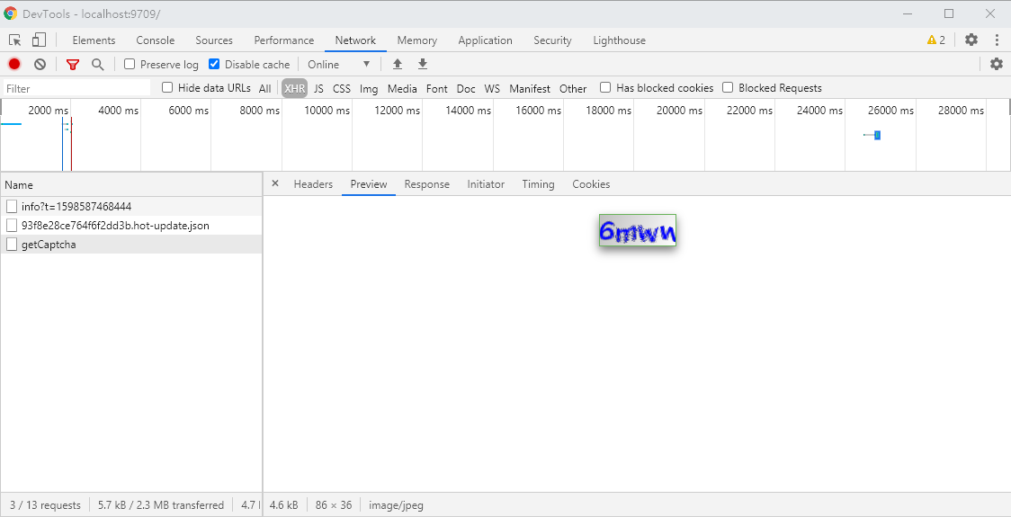This screenshot has width=1011, height=517.
Task: Open the Lighthouse panel
Action: tap(619, 40)
